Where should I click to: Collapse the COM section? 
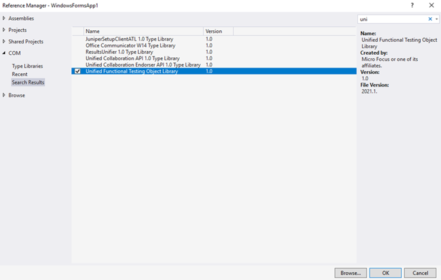coord(5,53)
